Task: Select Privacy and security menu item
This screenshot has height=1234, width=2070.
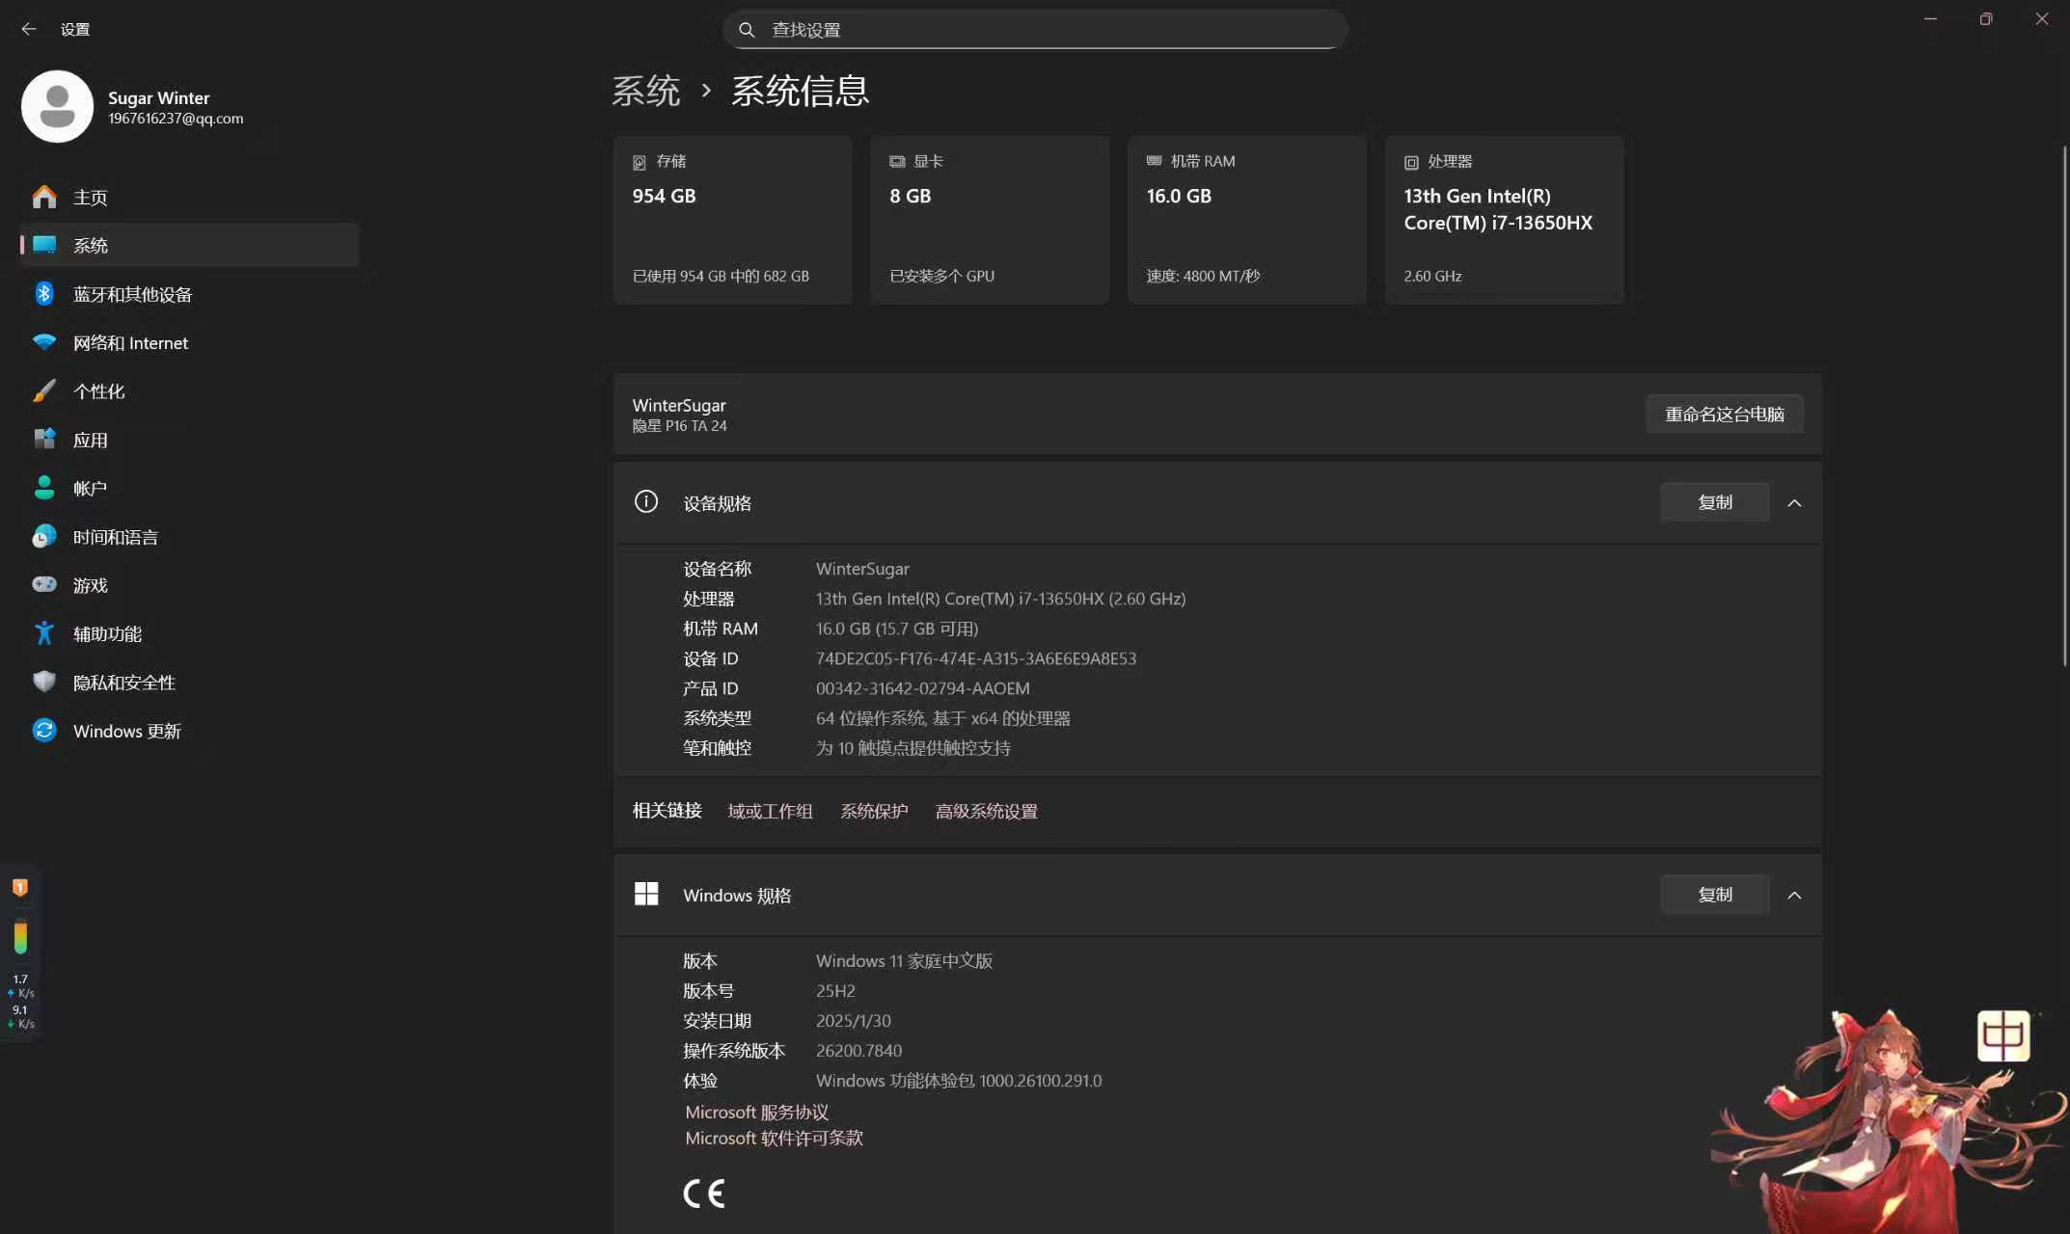Action: coord(123,683)
